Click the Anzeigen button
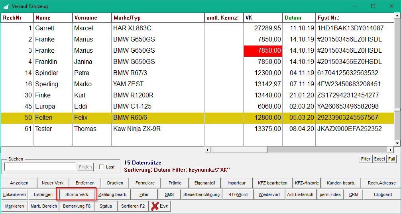The height and width of the screenshot is (214, 401). 19,183
